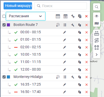Open the map search tool
Viewport: 104px width, 97px height.
(x=97, y=7)
